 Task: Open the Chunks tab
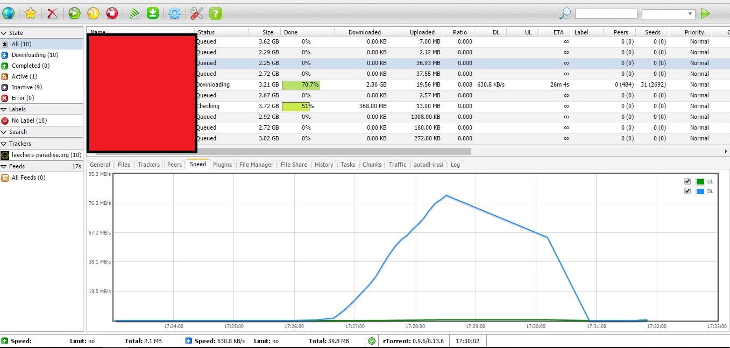point(372,165)
